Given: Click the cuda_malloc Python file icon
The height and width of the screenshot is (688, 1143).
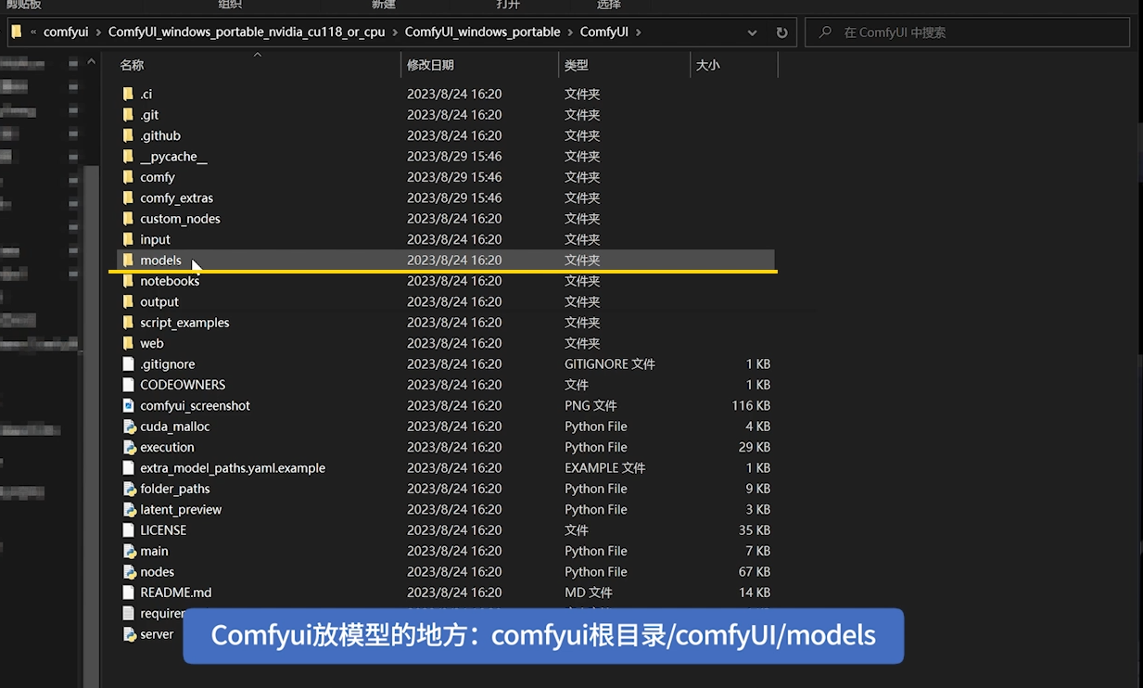Looking at the screenshot, I should (x=130, y=427).
